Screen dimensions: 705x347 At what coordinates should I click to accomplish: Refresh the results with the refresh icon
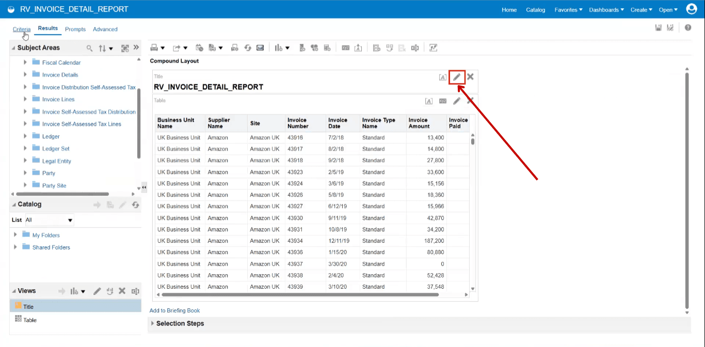248,47
